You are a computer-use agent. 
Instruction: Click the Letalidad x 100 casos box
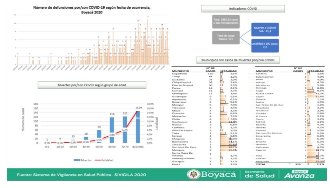click(x=265, y=45)
